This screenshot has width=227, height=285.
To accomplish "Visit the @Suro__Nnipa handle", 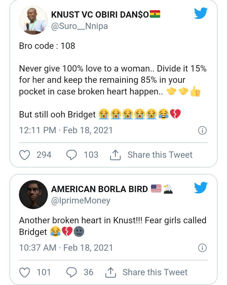I will point(79,26).
